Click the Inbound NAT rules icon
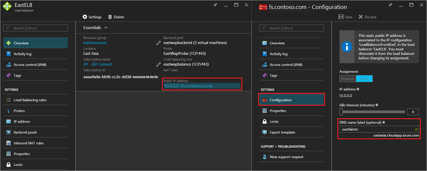 [x=8, y=143]
